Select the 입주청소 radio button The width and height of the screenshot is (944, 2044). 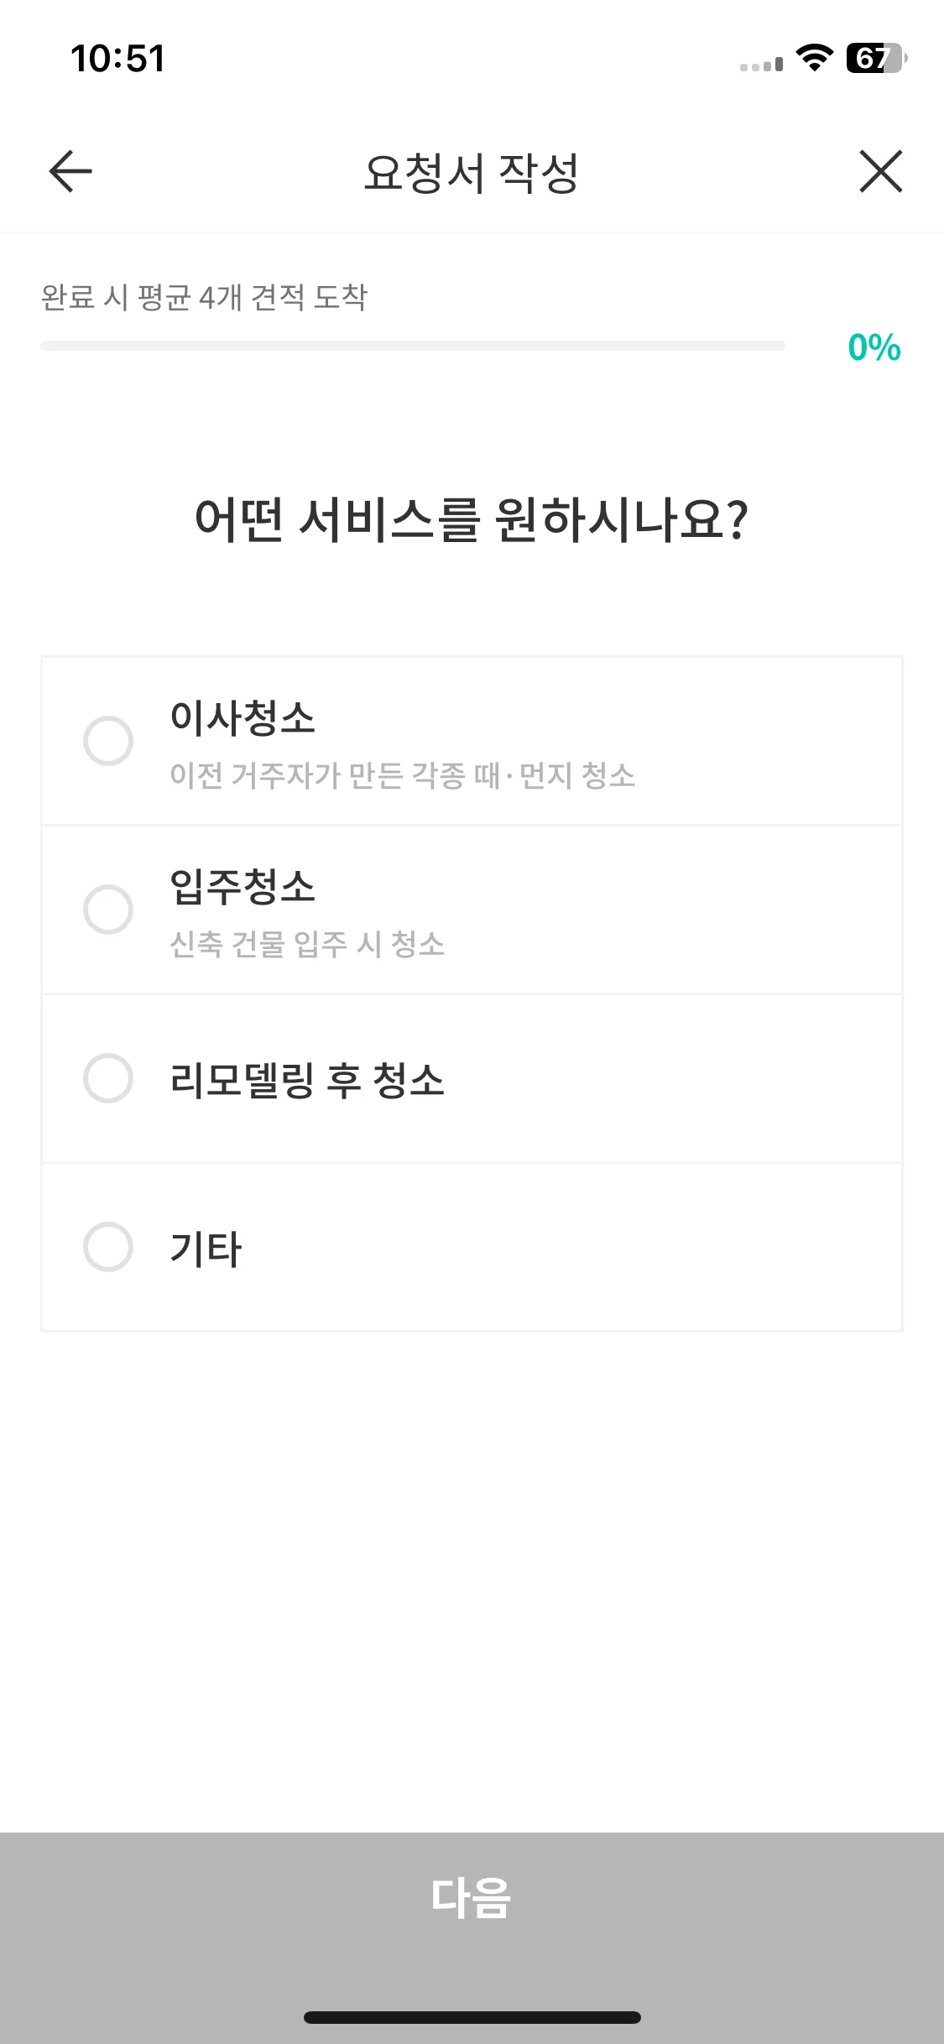108,910
